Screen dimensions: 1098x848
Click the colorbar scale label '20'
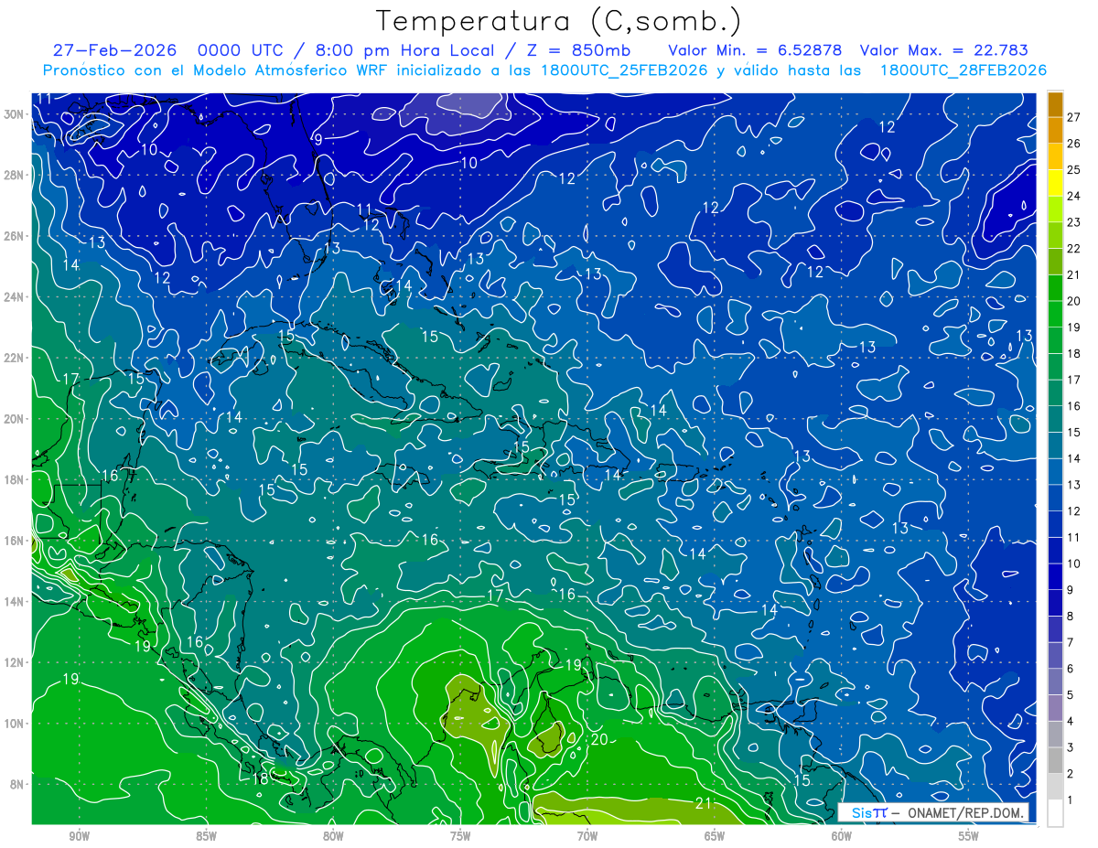coord(1075,301)
